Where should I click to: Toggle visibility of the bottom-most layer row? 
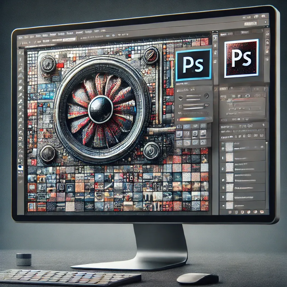223,206
